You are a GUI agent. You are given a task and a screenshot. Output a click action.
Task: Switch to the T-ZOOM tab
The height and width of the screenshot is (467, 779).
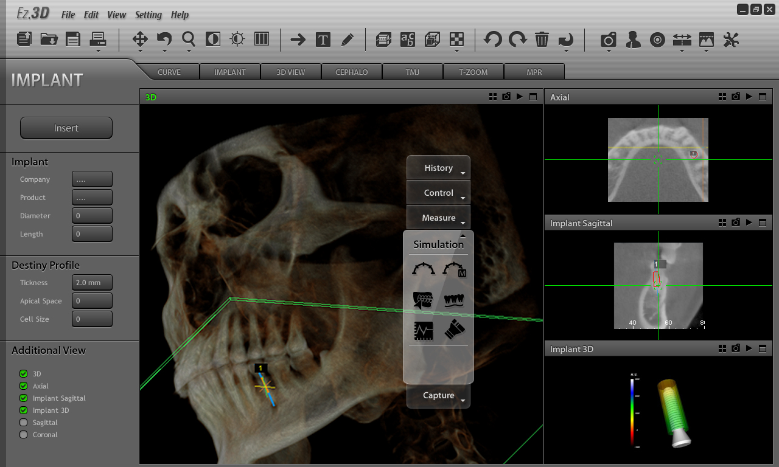pos(473,72)
